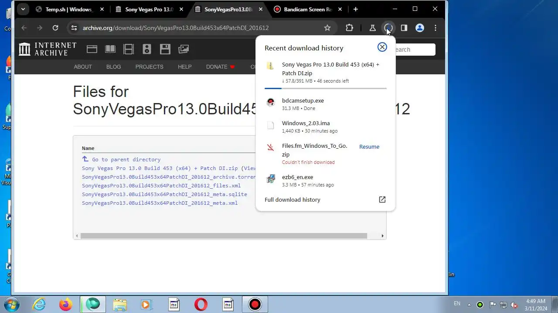Open the taskbar clock 4:49 AM
The image size is (558, 313).
click(536, 304)
